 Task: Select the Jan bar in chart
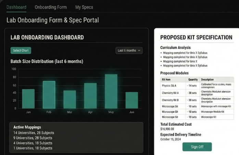[28, 99]
